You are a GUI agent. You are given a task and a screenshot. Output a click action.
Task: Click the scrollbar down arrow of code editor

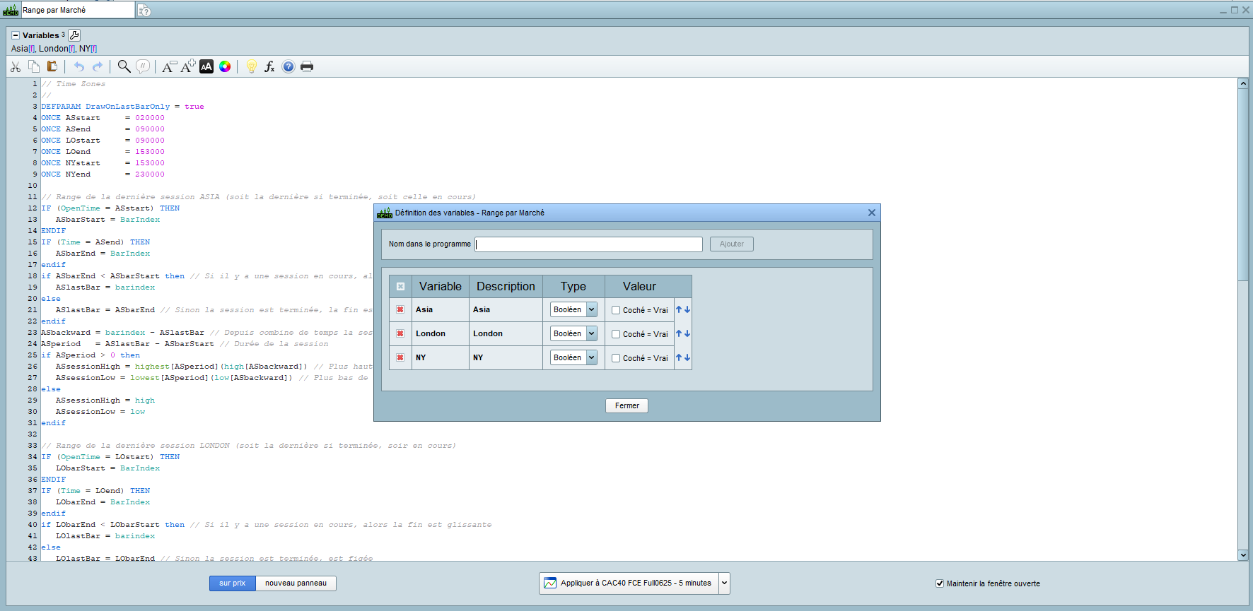pos(1243,555)
